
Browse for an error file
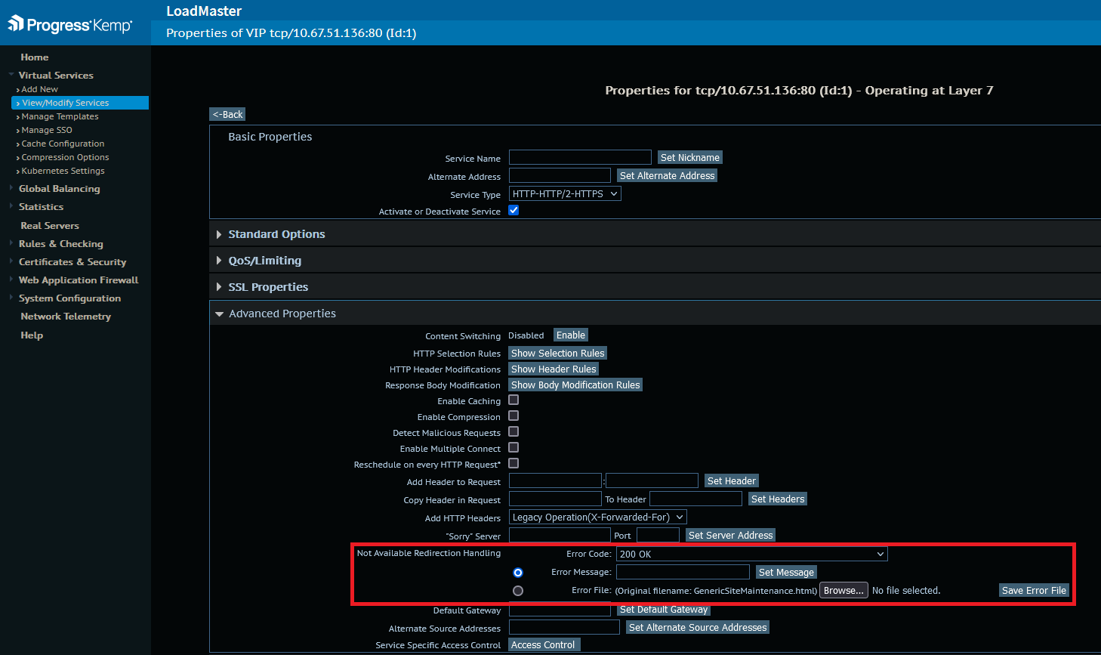(x=843, y=591)
